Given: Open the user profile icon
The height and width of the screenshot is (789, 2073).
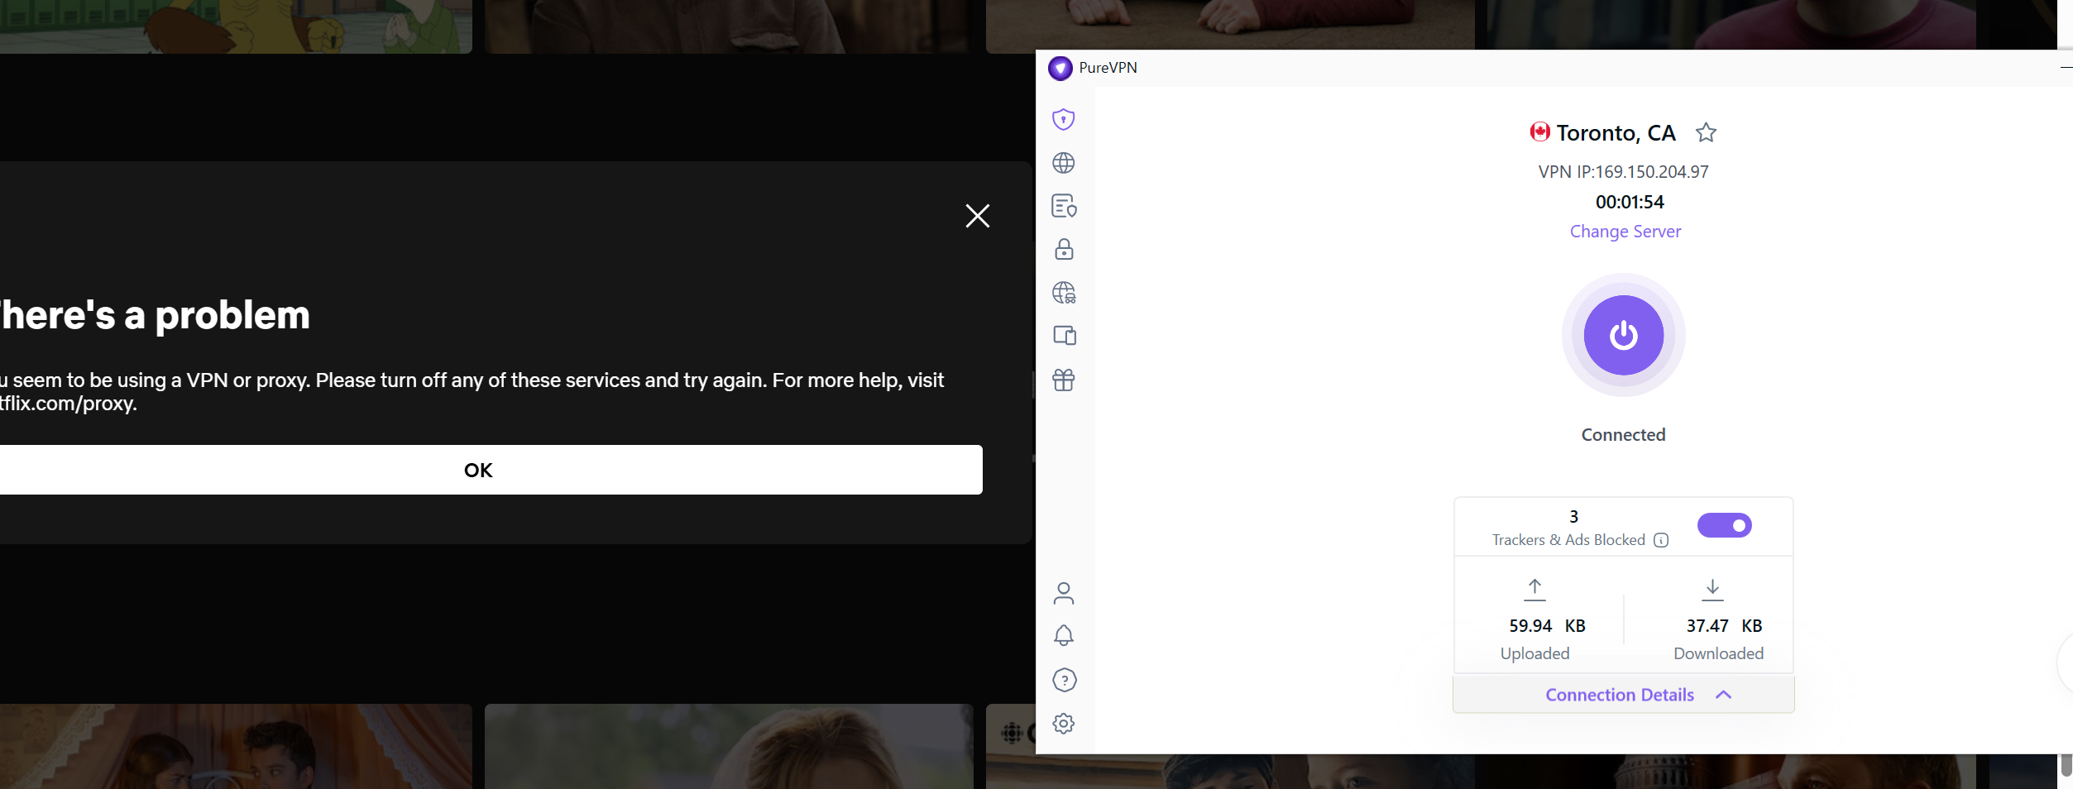Looking at the screenshot, I should click(x=1064, y=593).
